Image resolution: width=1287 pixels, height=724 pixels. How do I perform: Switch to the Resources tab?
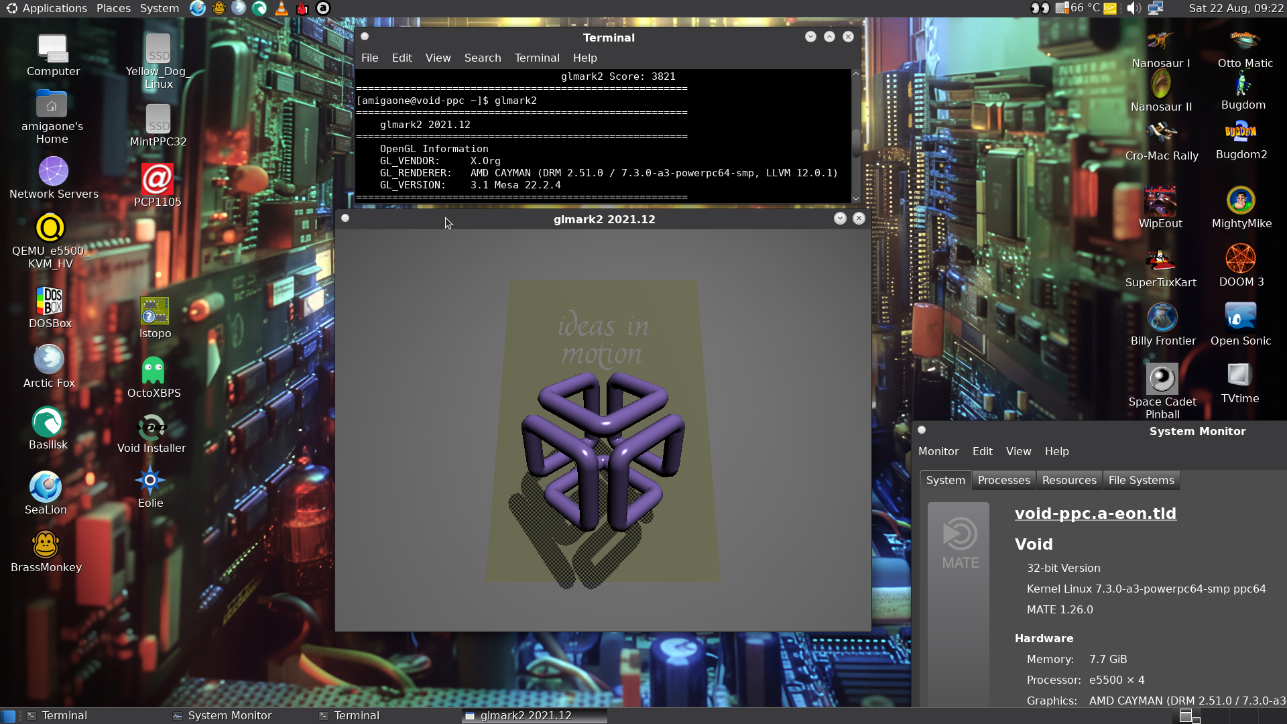click(1069, 480)
